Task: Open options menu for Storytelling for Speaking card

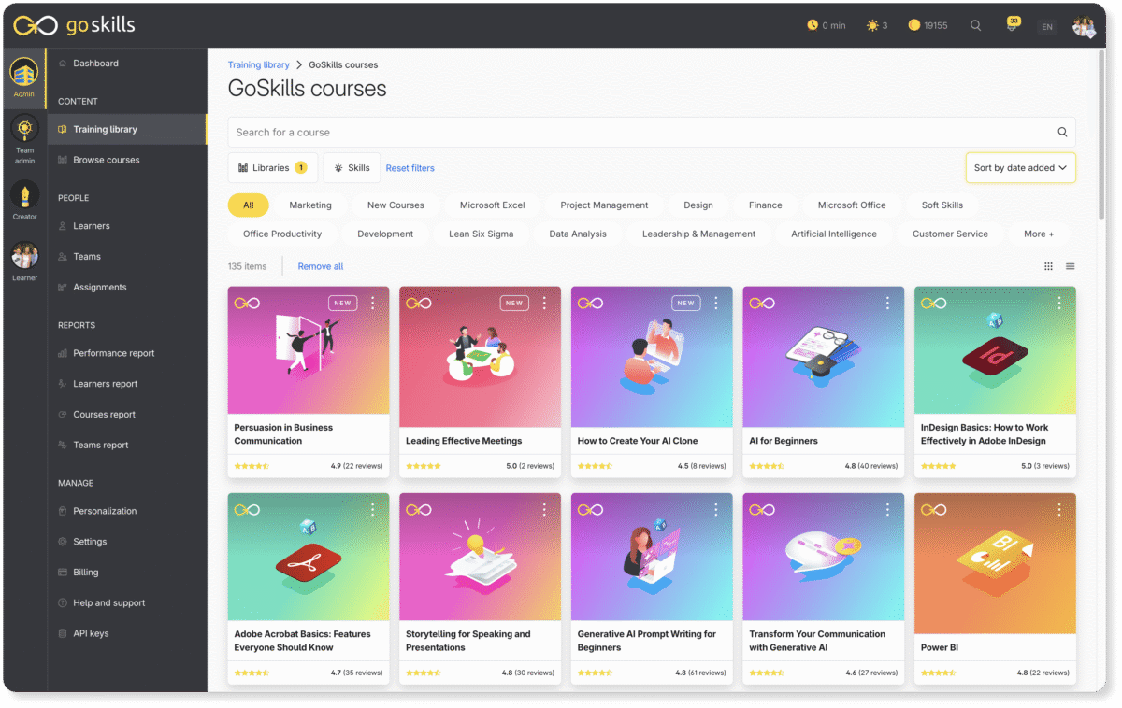Action: click(x=545, y=509)
